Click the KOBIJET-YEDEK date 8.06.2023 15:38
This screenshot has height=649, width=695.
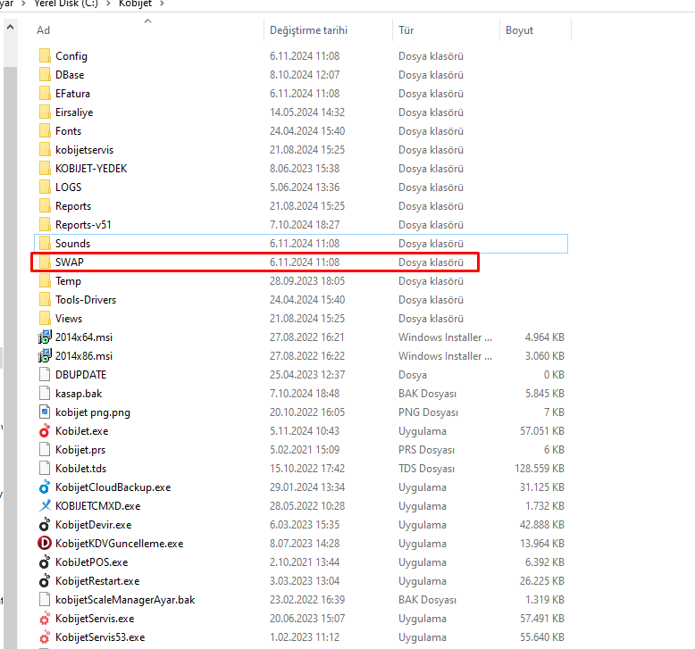click(x=305, y=169)
